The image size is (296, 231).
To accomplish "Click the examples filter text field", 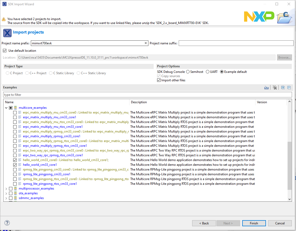I will (147, 95).
